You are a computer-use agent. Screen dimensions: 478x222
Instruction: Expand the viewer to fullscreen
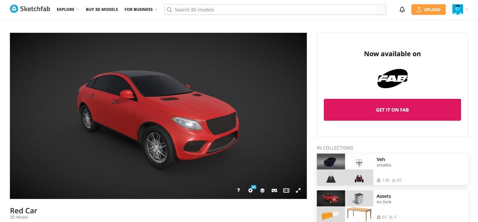point(298,190)
